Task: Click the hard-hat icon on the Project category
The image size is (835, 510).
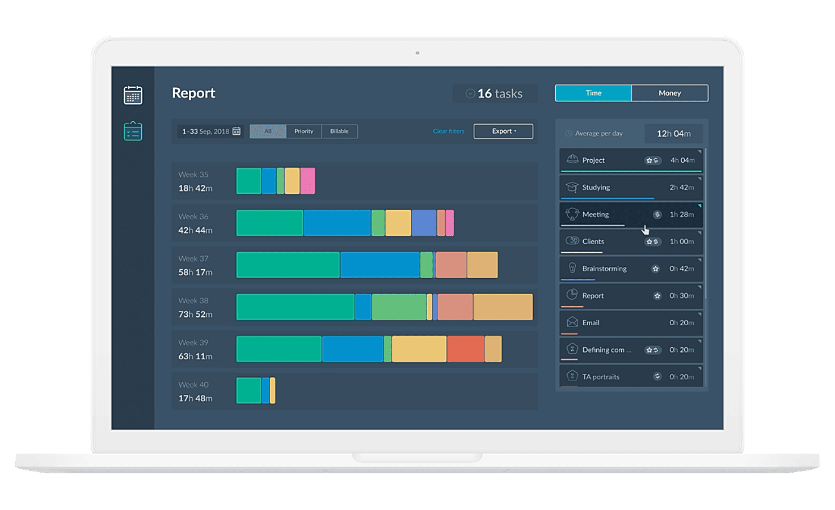Action: click(572, 160)
